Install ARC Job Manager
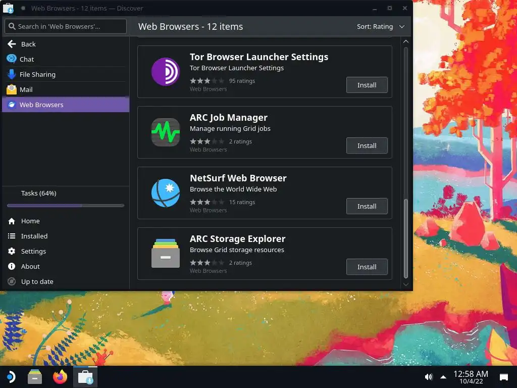 pyautogui.click(x=367, y=145)
